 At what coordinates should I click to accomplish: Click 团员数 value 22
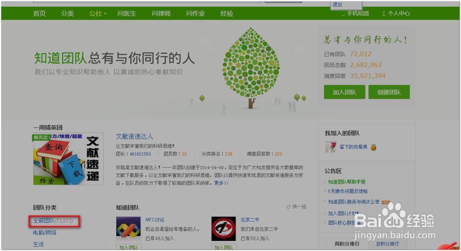click(184, 154)
